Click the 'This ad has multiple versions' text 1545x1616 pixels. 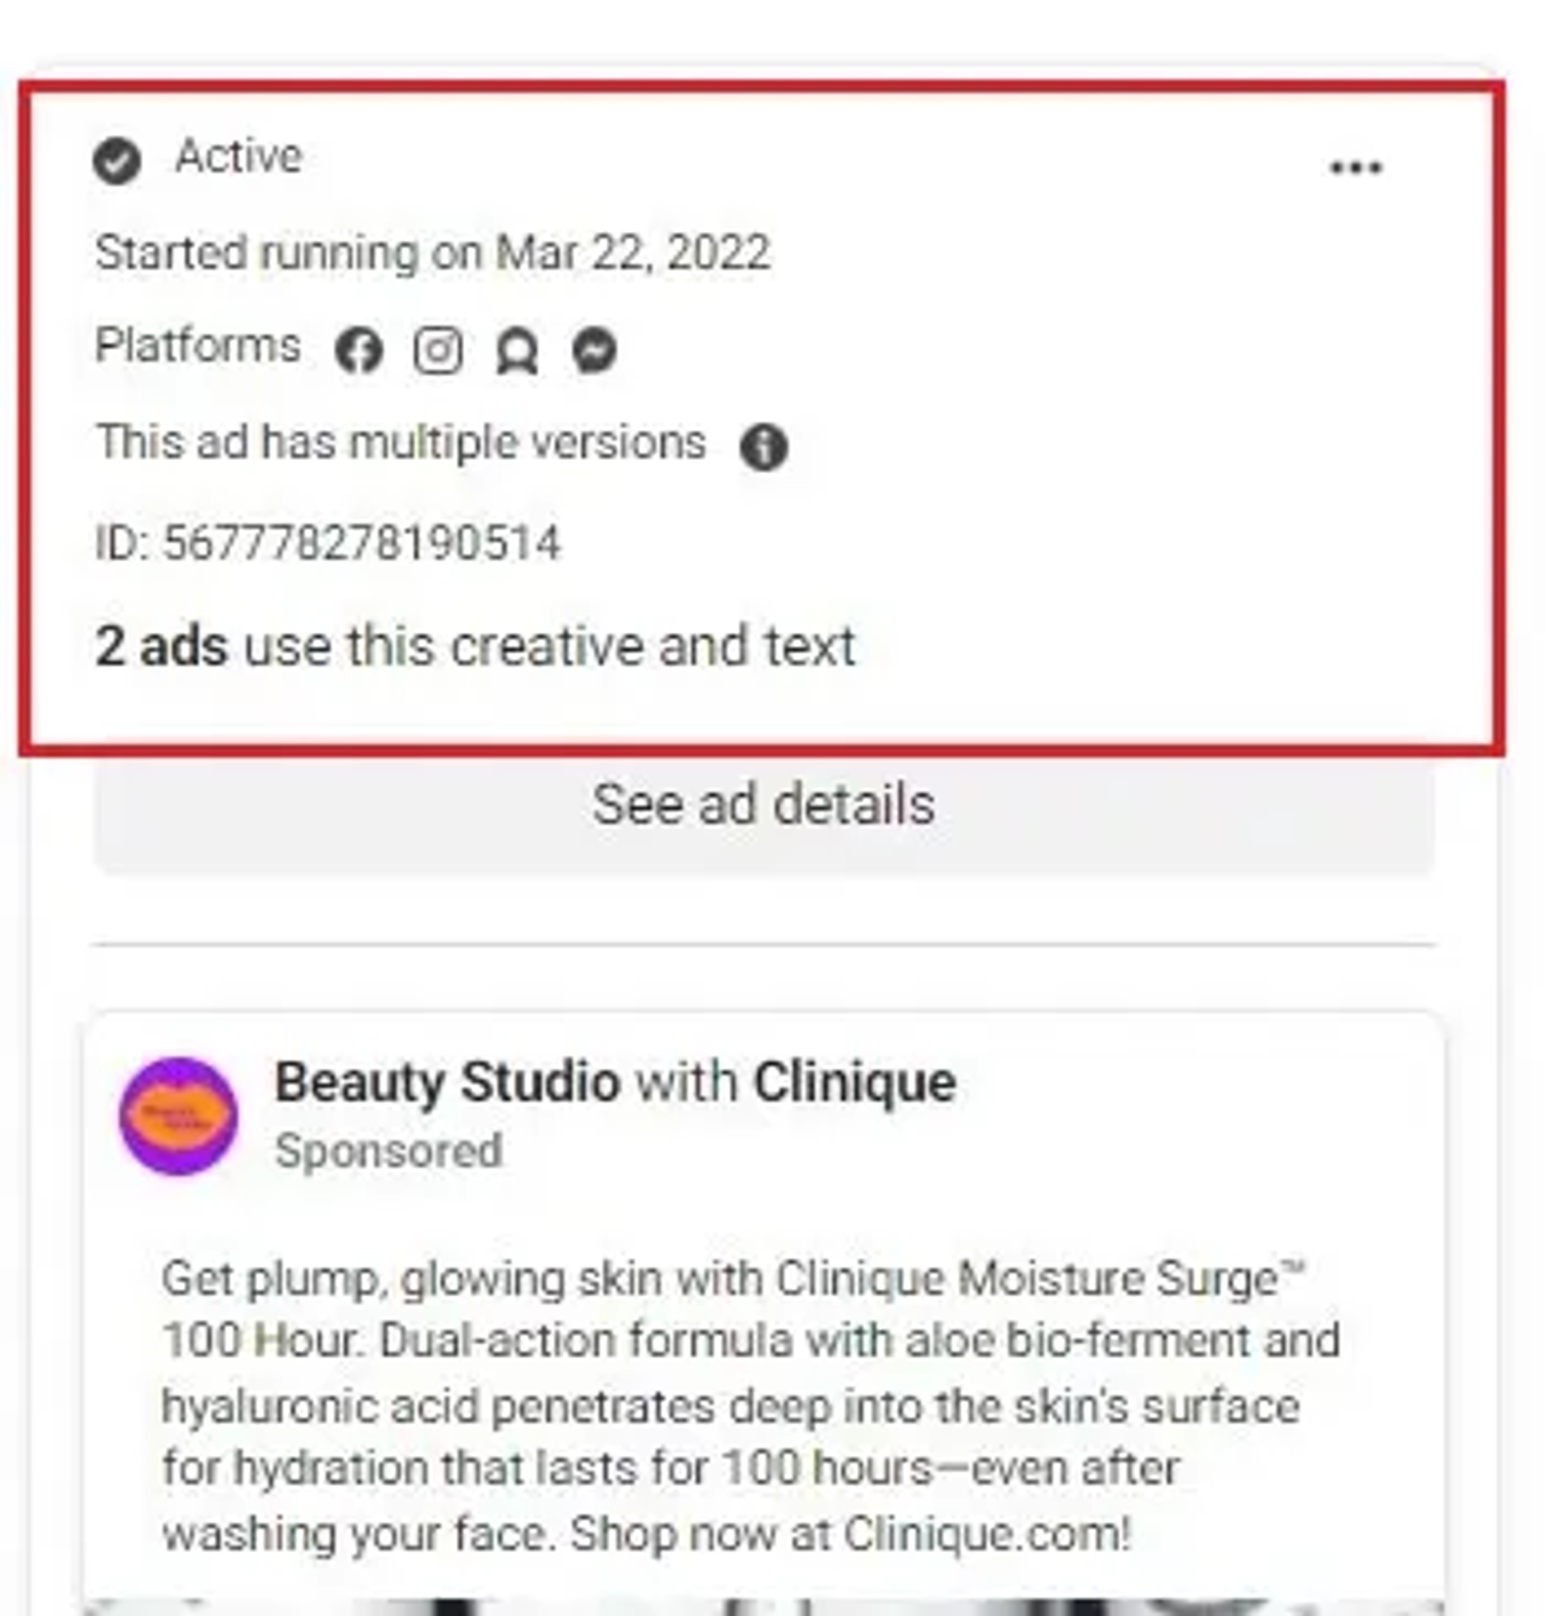[401, 442]
